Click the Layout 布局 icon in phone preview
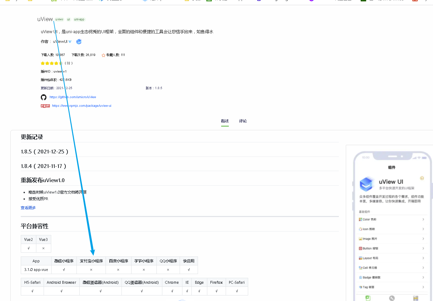 360,258
